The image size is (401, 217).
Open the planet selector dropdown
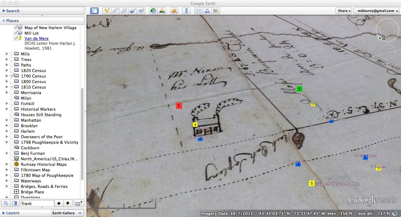pyautogui.click(x=174, y=11)
